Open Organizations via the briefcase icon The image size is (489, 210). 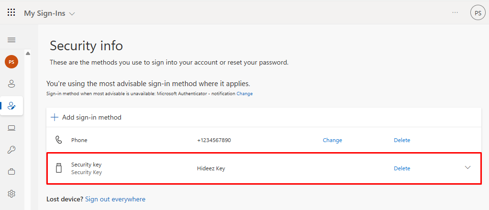pos(11,172)
